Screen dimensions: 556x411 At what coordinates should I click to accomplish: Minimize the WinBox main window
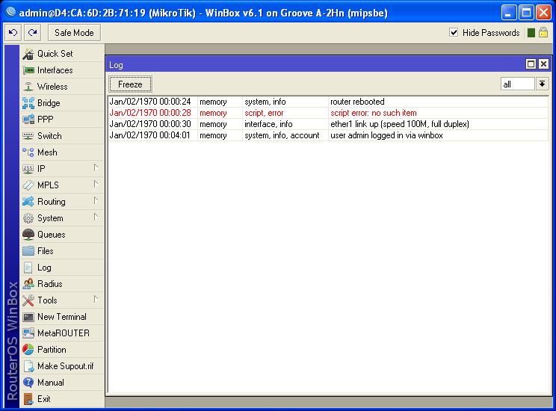coord(508,13)
